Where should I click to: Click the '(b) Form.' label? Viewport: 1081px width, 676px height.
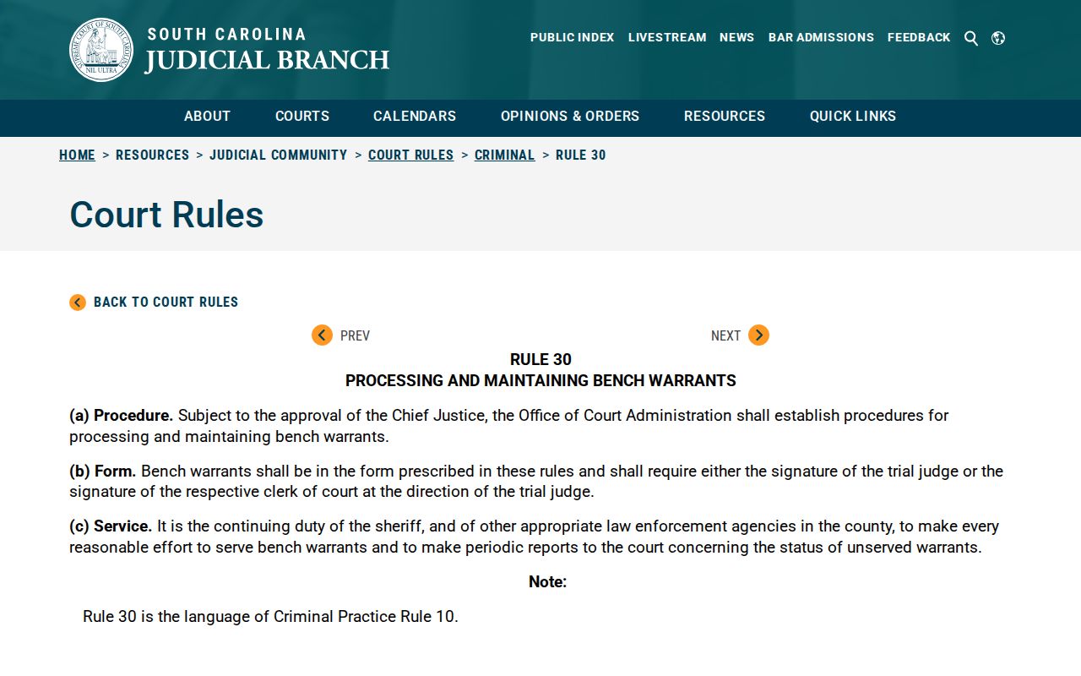(102, 472)
